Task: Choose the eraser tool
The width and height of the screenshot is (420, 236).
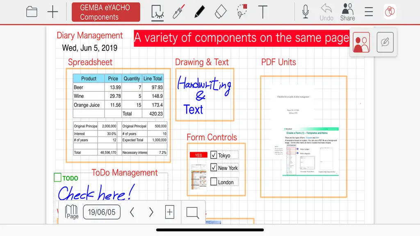Action: coord(221,12)
